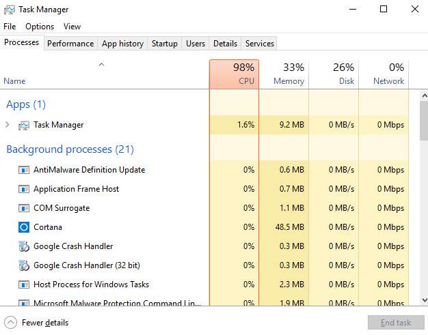Select the AntiMalware Definition Update row
The width and height of the screenshot is (428, 335).
[x=204, y=170]
